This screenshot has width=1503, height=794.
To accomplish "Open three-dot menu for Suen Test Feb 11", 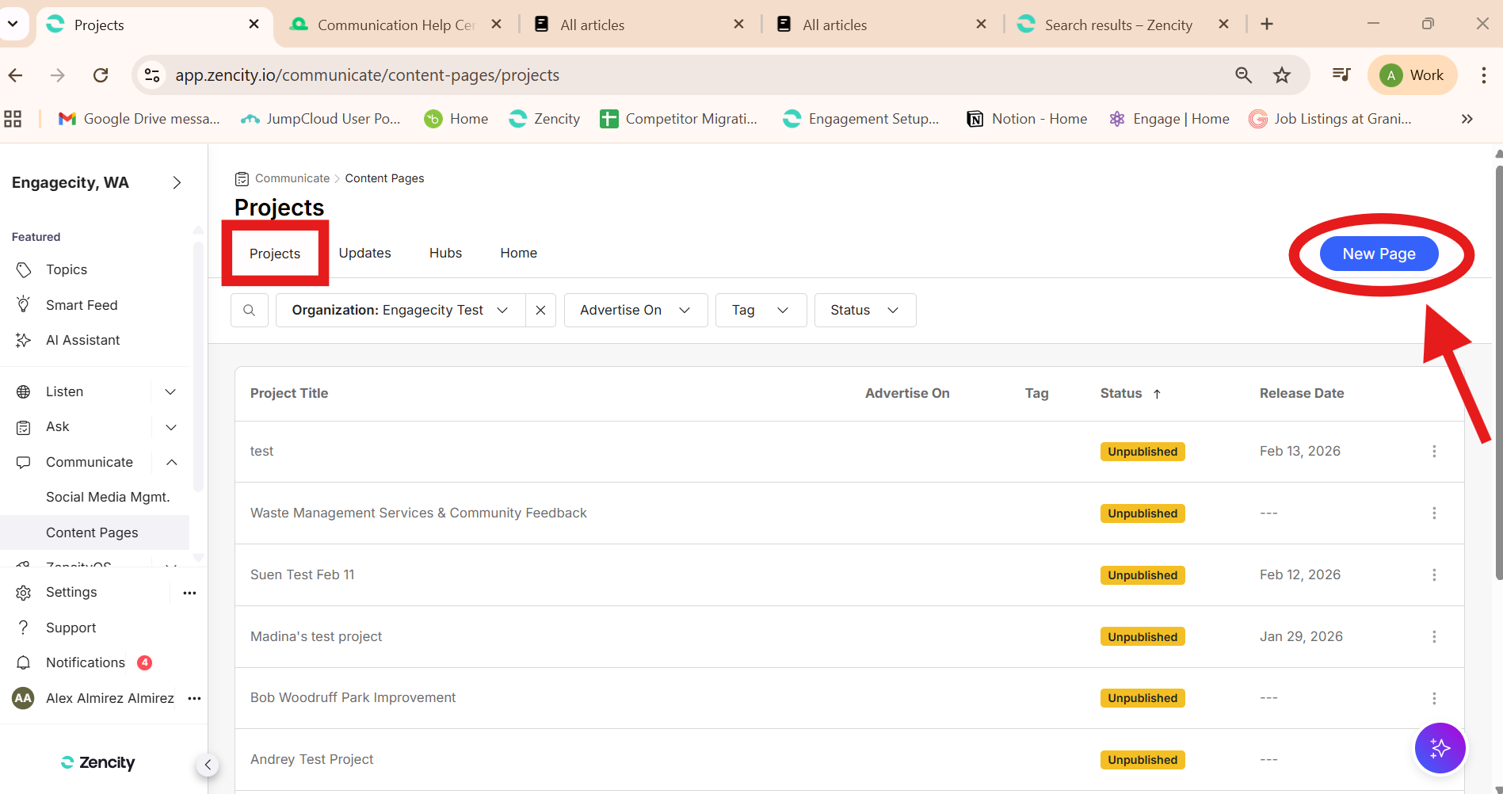I will (x=1433, y=575).
